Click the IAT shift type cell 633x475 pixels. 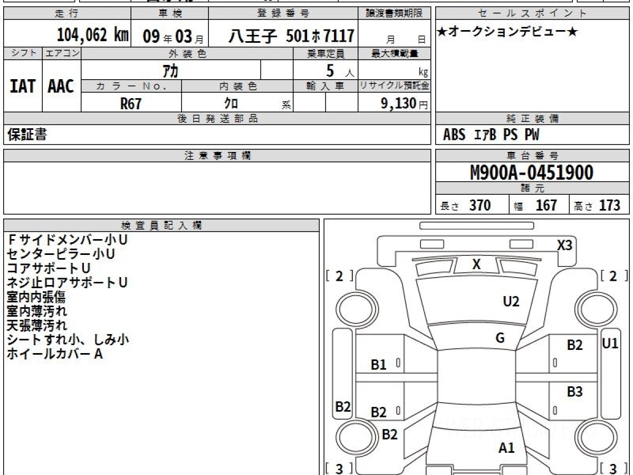(23, 87)
